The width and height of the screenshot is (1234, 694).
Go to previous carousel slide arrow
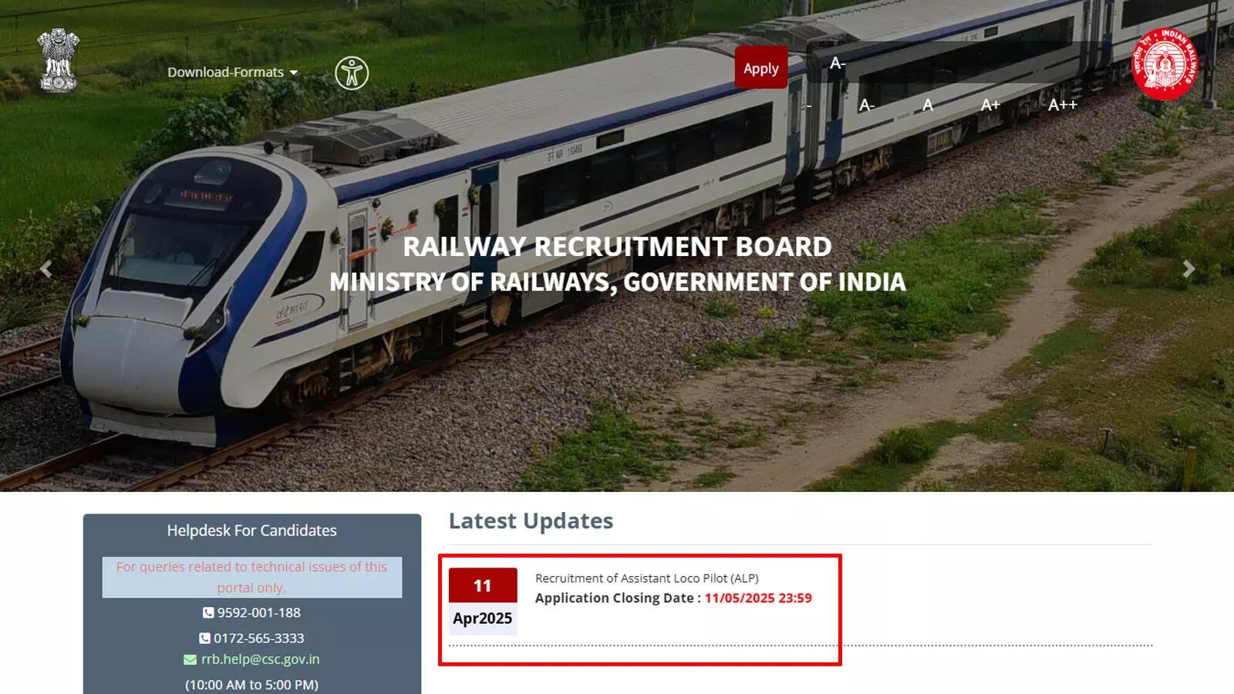click(46, 268)
